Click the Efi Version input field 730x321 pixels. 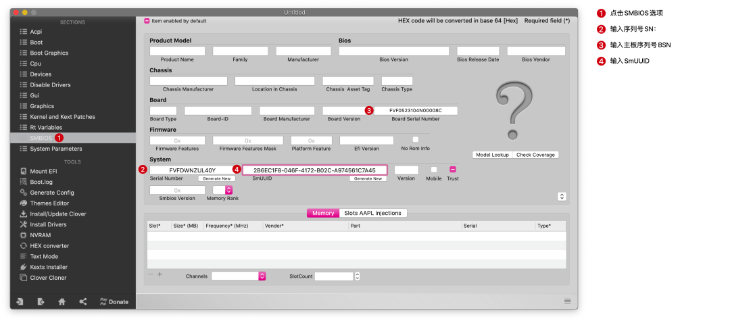(x=366, y=141)
